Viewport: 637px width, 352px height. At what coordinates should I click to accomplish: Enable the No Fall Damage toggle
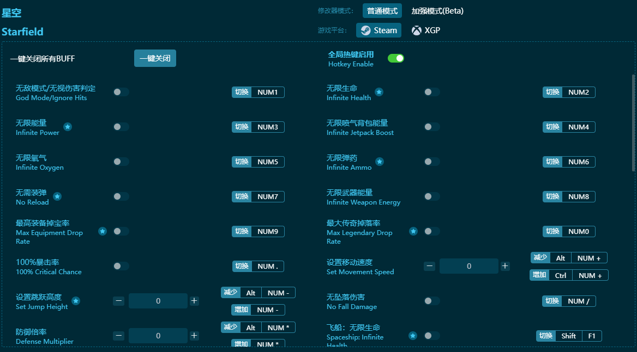pos(431,301)
